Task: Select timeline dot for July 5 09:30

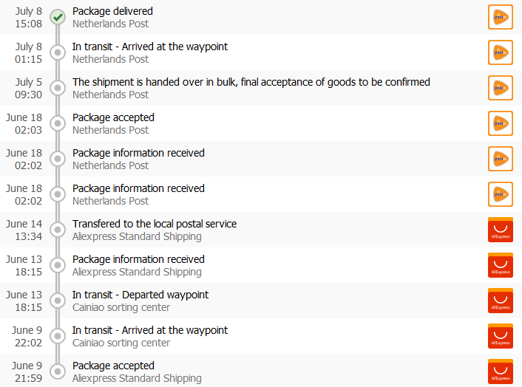Action: (58, 88)
